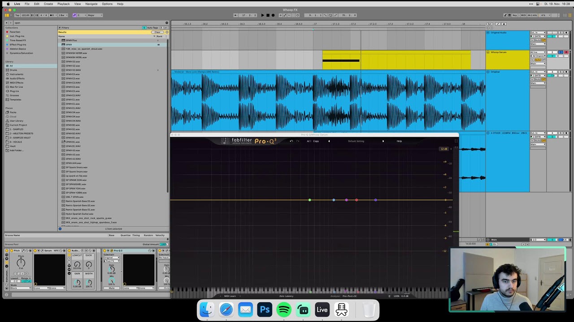The image size is (574, 322).
Task: Open the User Library place
Action: [x=16, y=121]
